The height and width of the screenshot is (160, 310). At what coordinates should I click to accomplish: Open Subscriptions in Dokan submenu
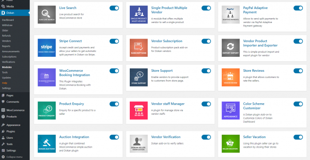click(9, 57)
